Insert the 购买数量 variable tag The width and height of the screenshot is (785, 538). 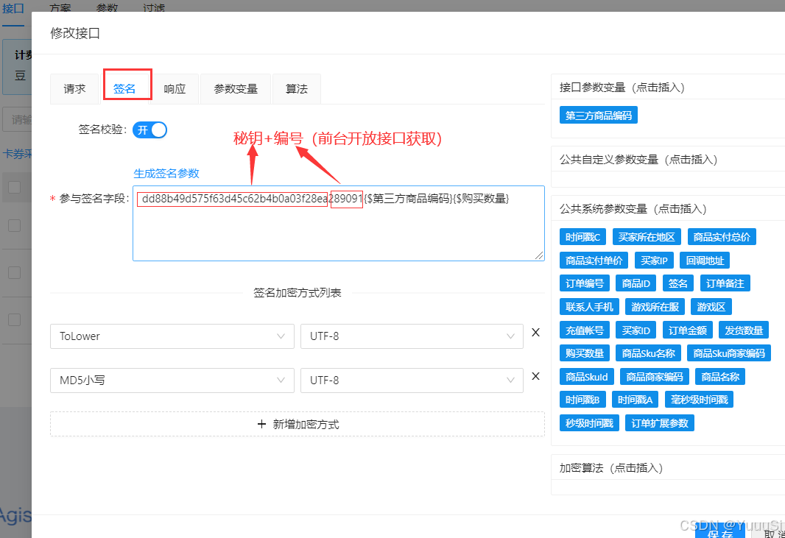[585, 353]
